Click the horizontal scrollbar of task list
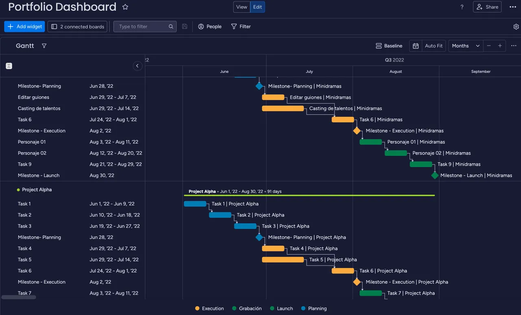This screenshot has width=521, height=315. coord(19,297)
